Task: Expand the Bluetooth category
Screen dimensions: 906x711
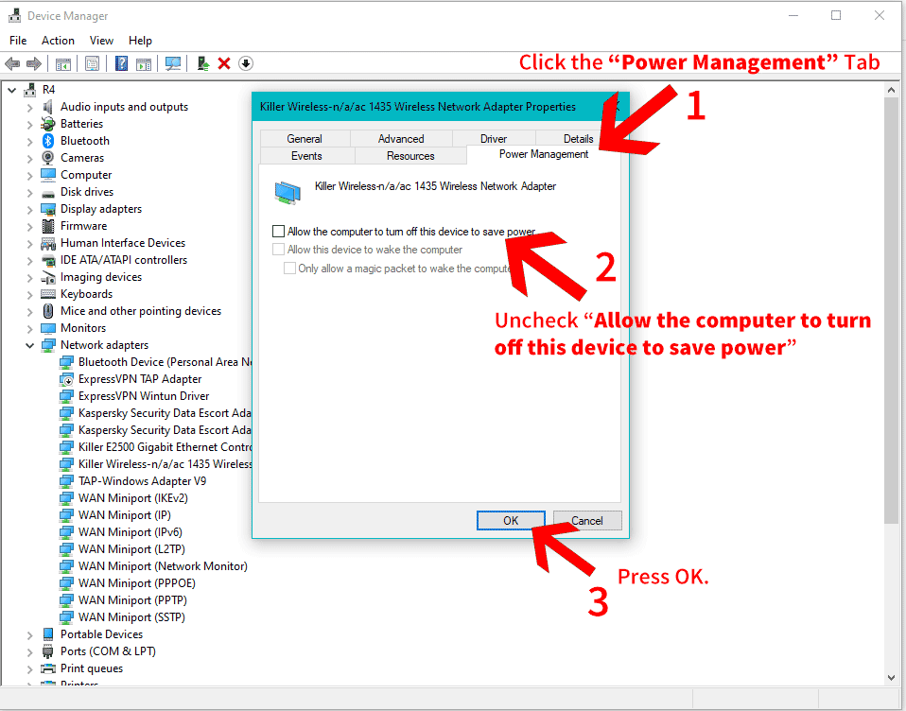Action: coord(29,141)
